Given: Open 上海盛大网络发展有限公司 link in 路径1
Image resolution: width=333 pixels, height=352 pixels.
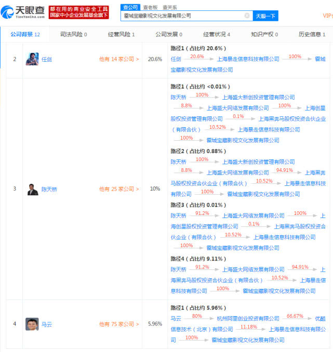Looking at the screenshot, I should (237, 108).
